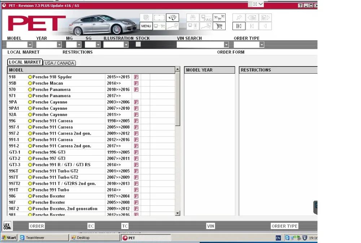Click the stacked P pages icon
This screenshot has height=243, width=361.
tap(146, 17)
